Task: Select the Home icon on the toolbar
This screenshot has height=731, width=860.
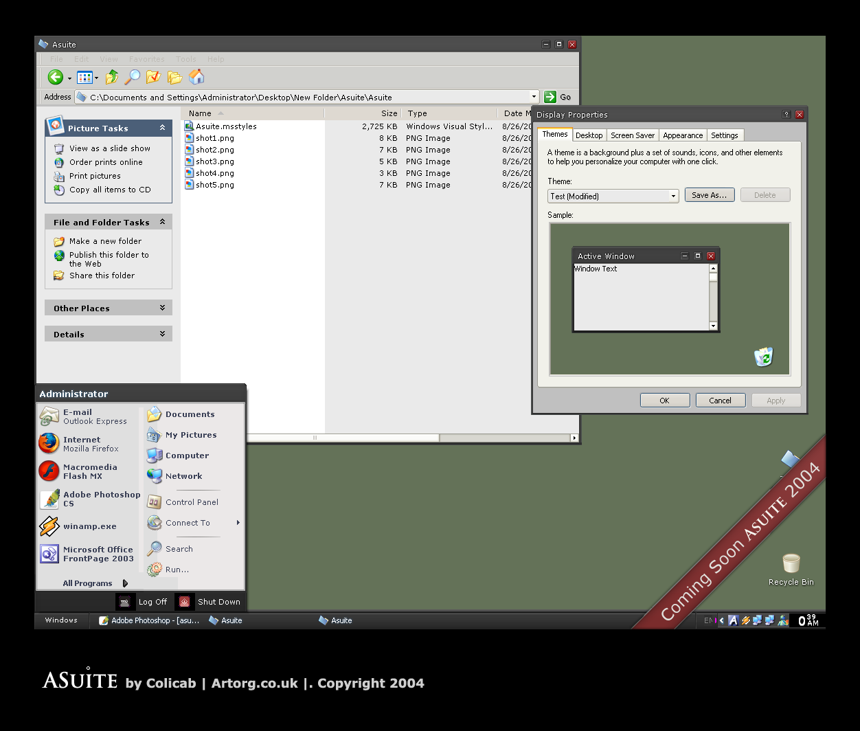Action: (x=197, y=77)
